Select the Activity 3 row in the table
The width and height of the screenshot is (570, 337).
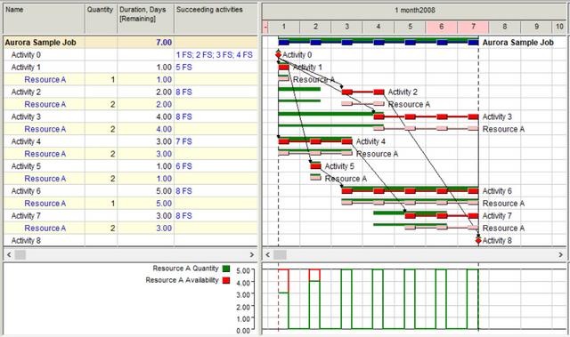[130, 116]
